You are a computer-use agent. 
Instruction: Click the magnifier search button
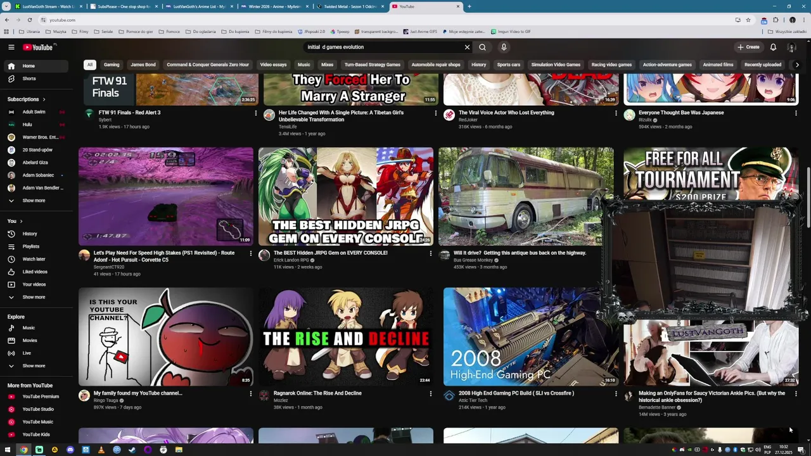[482, 47]
